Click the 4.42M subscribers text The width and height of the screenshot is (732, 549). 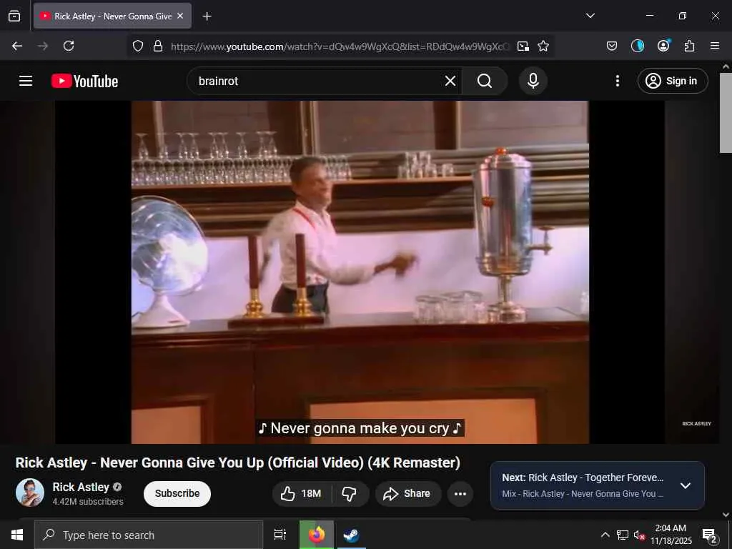click(x=88, y=502)
